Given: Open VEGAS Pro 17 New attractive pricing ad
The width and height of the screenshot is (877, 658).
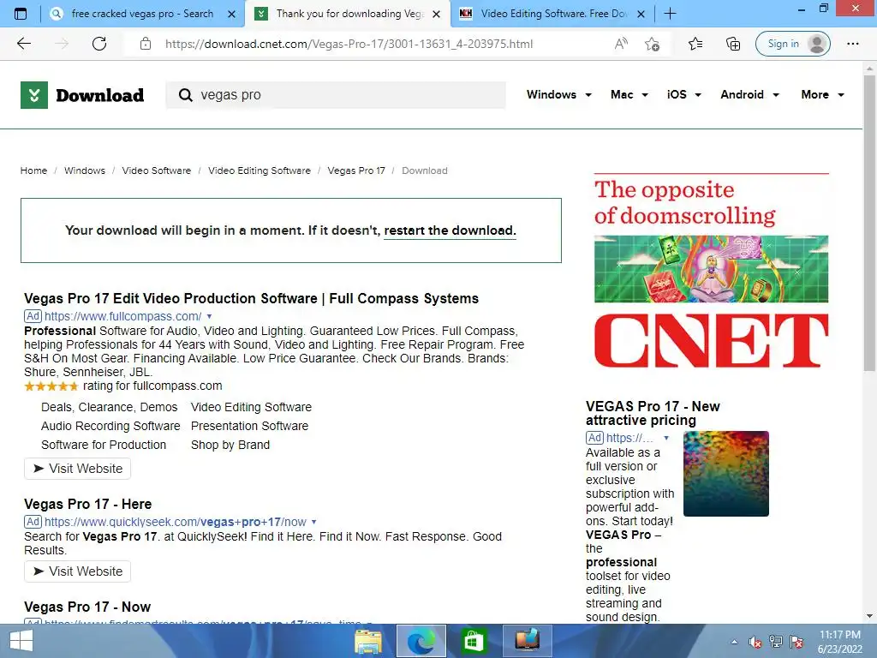Looking at the screenshot, I should (x=653, y=414).
